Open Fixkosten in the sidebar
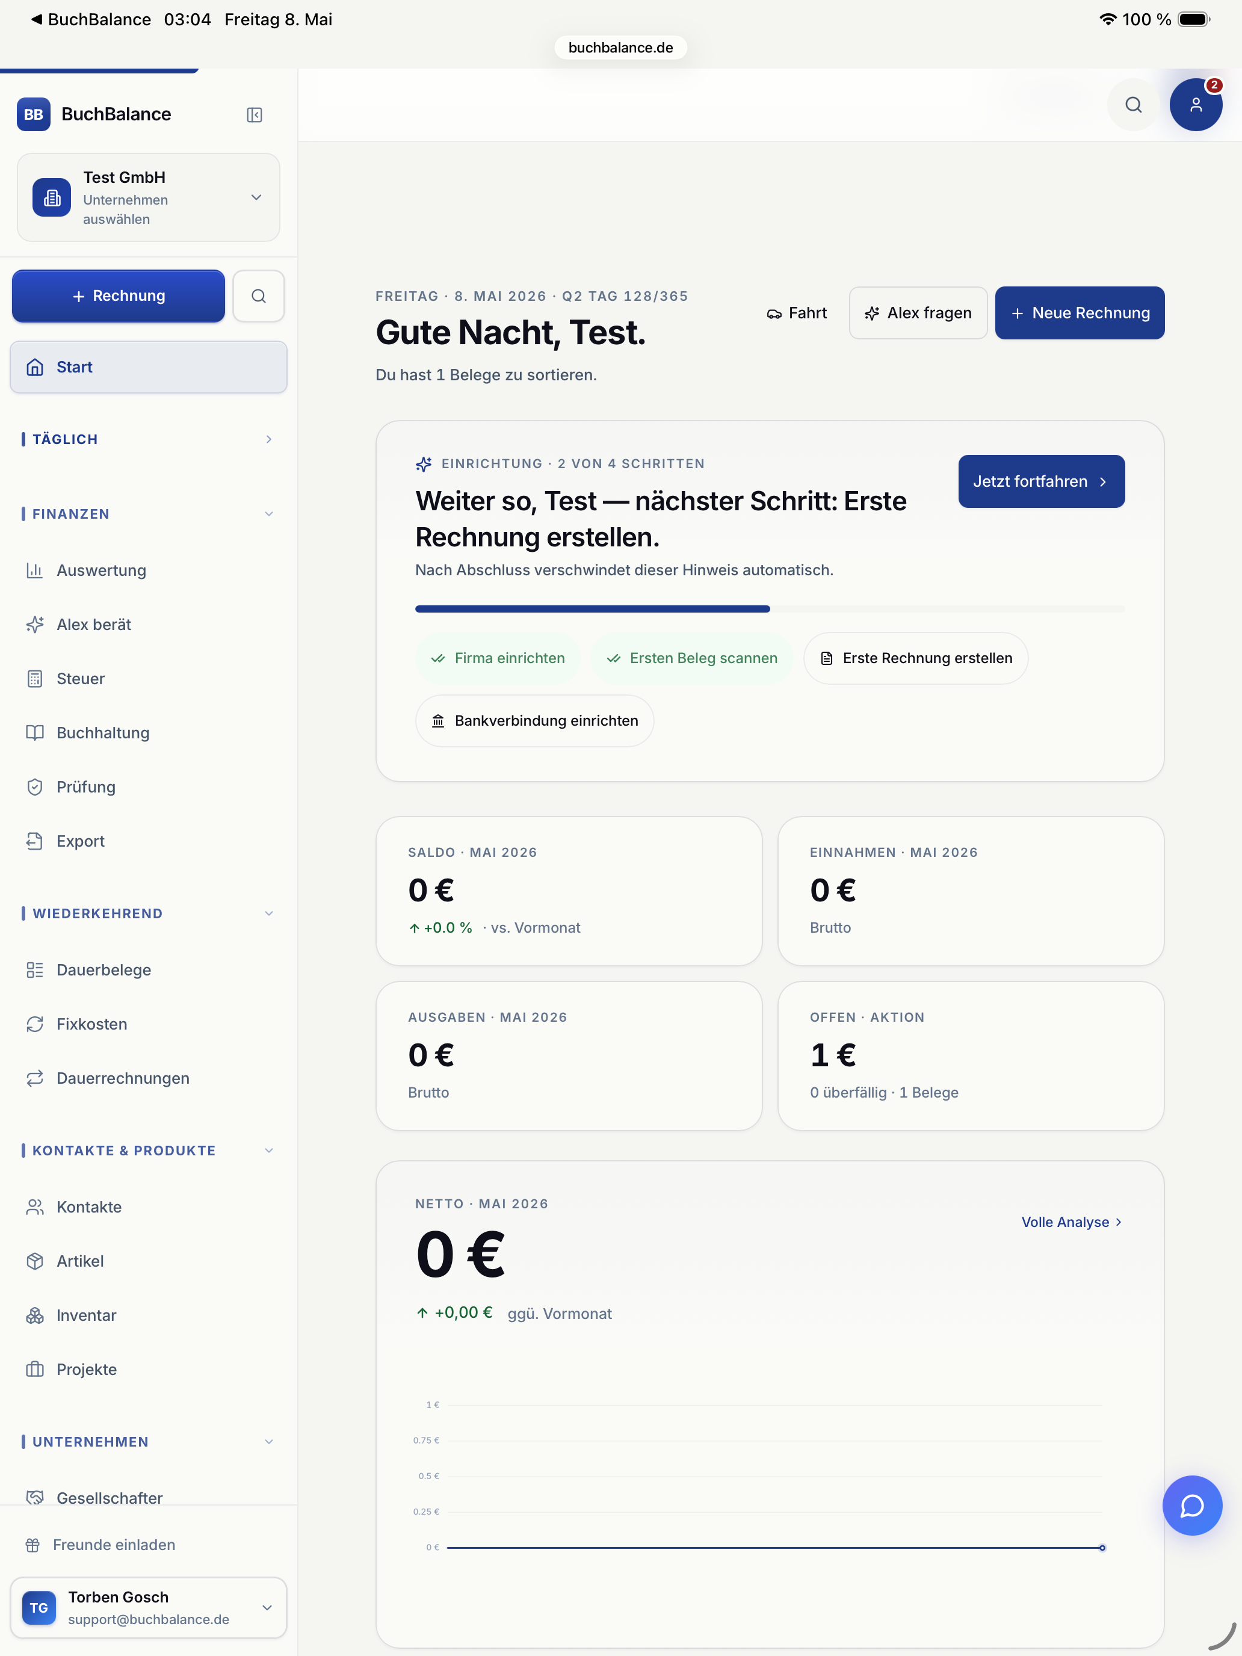 [x=148, y=1024]
